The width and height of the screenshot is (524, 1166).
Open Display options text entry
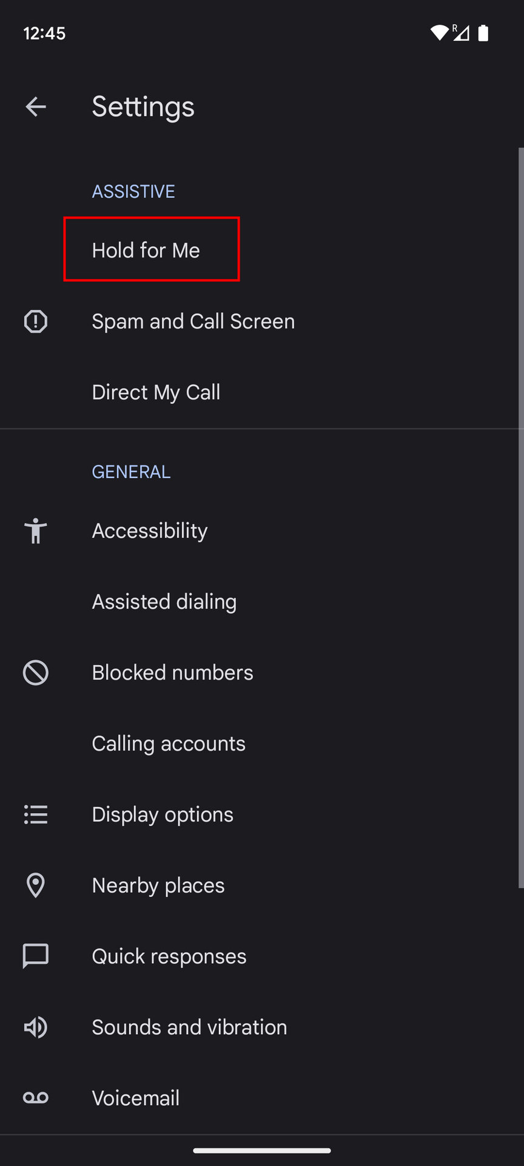163,814
